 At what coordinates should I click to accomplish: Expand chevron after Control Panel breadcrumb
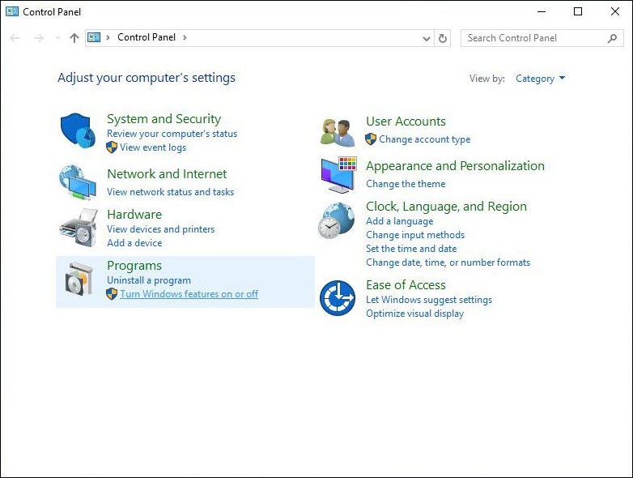(185, 37)
